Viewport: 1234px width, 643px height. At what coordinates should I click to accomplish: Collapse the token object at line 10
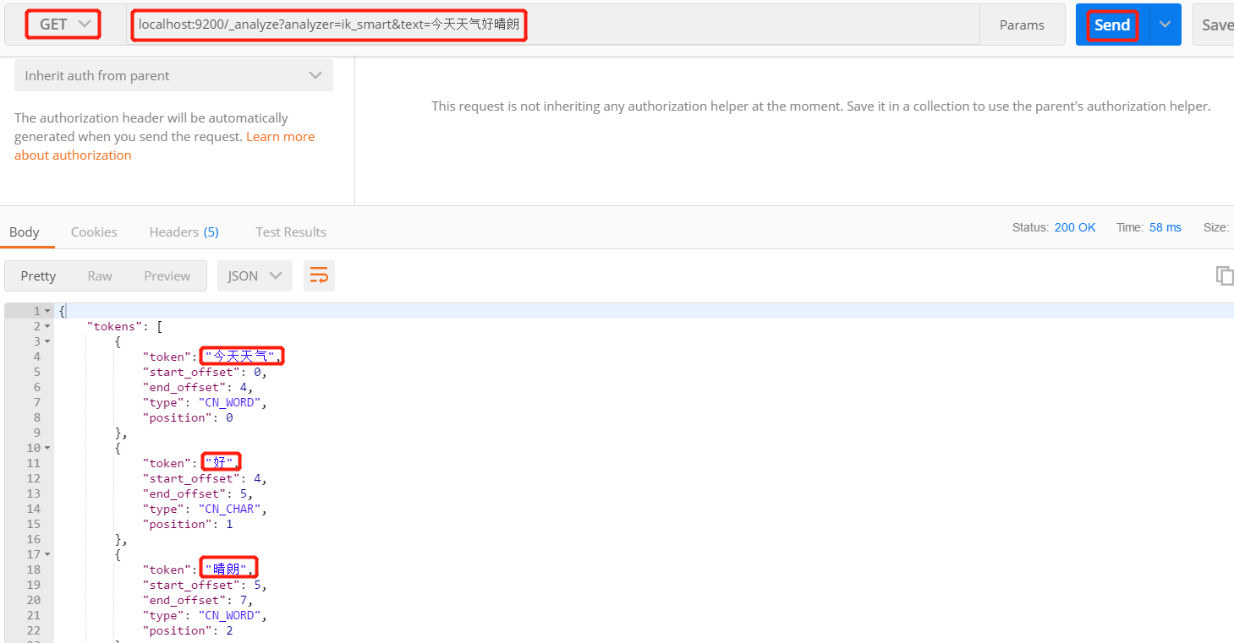tap(47, 448)
